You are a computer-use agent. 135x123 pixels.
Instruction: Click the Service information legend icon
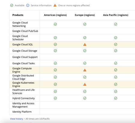[28, 5]
